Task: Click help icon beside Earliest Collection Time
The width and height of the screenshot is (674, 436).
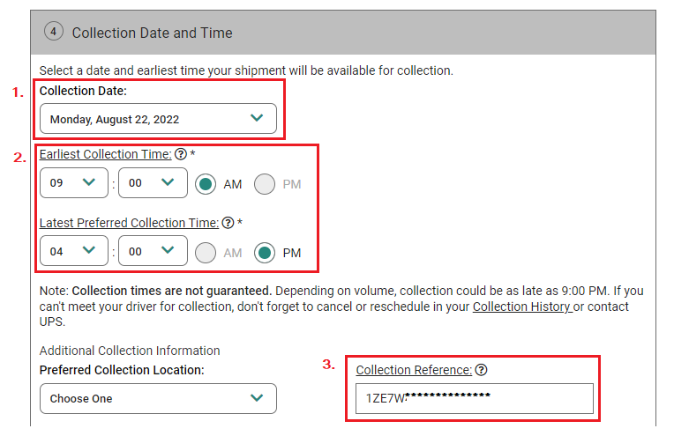Action: click(181, 154)
